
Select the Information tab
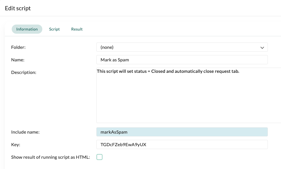pos(27,29)
